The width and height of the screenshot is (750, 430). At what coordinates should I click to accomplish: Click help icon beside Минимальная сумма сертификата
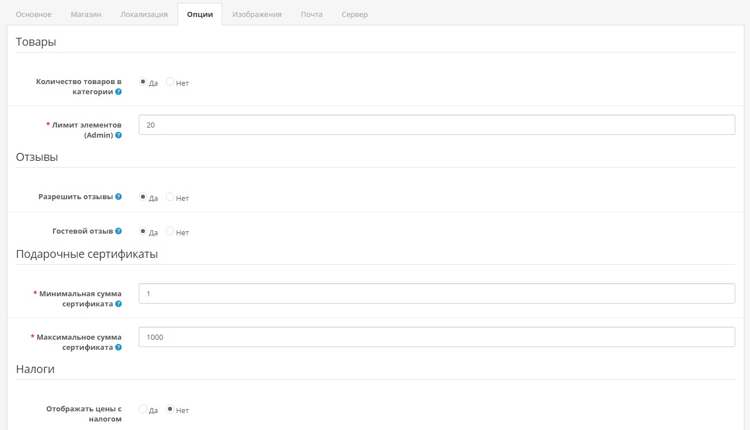(118, 304)
